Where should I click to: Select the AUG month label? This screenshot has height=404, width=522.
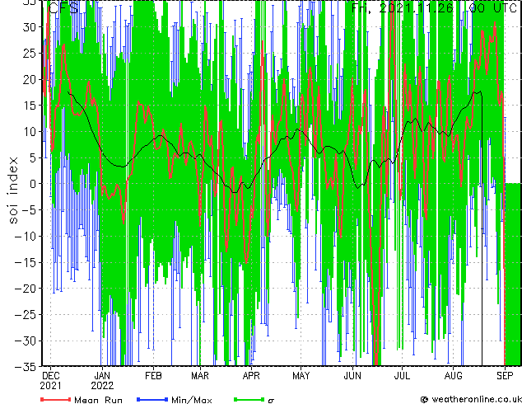point(454,376)
